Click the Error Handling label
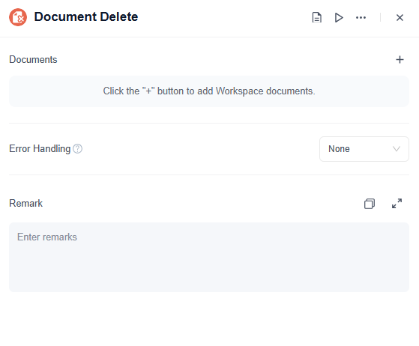 coord(40,149)
